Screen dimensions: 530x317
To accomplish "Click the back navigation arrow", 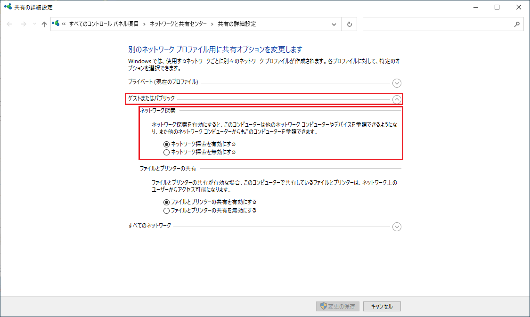I will [10, 24].
